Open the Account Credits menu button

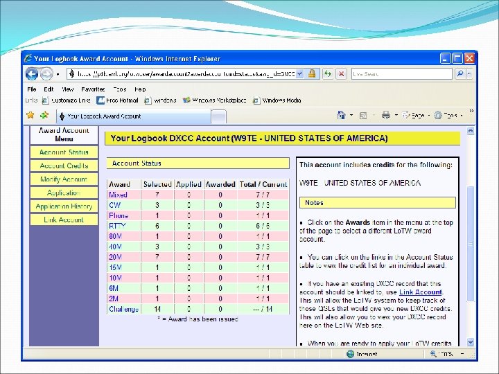64,166
